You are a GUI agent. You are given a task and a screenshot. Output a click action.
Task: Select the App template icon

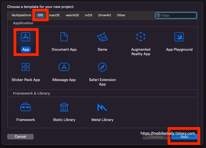point(26,37)
